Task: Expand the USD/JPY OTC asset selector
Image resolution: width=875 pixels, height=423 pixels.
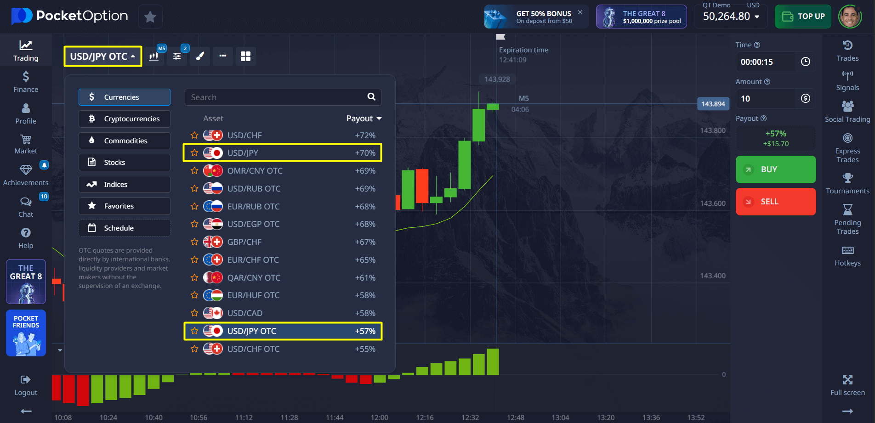Action: (x=102, y=56)
